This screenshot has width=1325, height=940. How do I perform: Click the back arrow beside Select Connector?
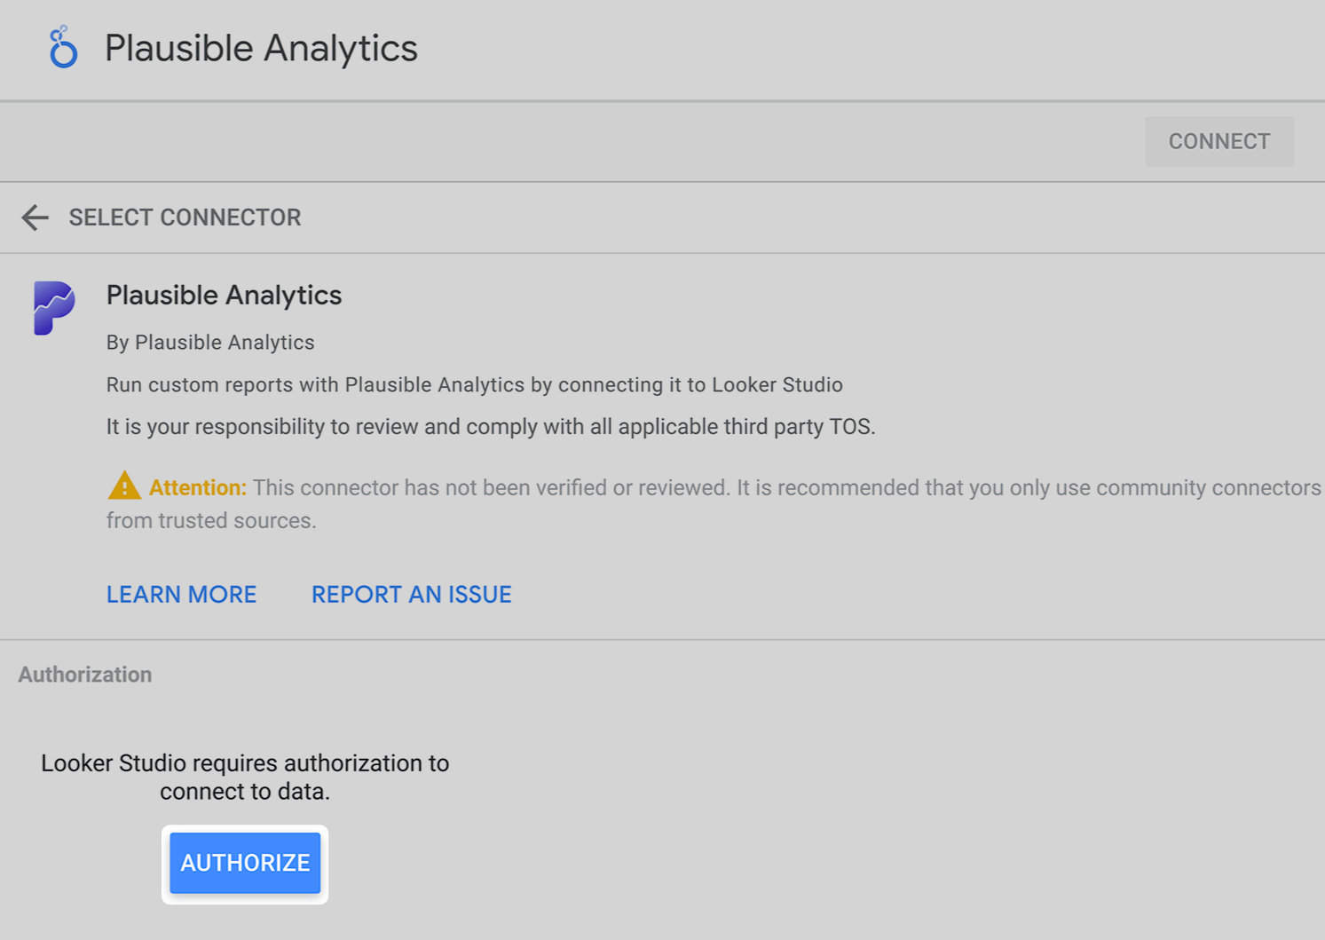point(35,217)
